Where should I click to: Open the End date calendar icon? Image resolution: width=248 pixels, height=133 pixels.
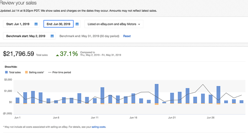pos(77,24)
